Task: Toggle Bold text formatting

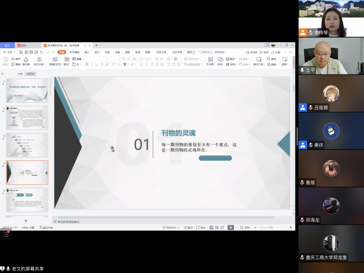Action: pyautogui.click(x=87, y=64)
